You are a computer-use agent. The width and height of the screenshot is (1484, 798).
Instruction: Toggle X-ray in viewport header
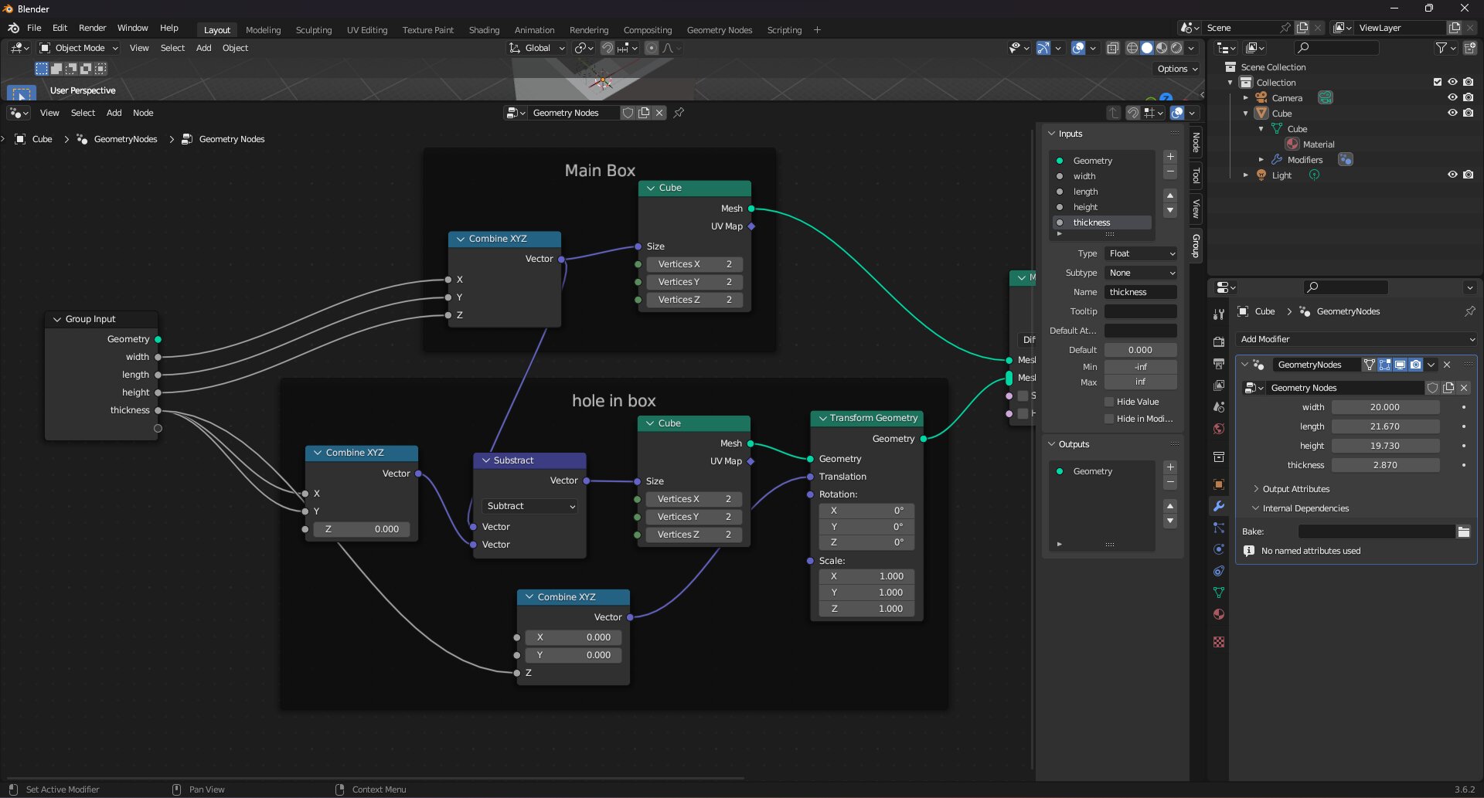(x=1113, y=48)
